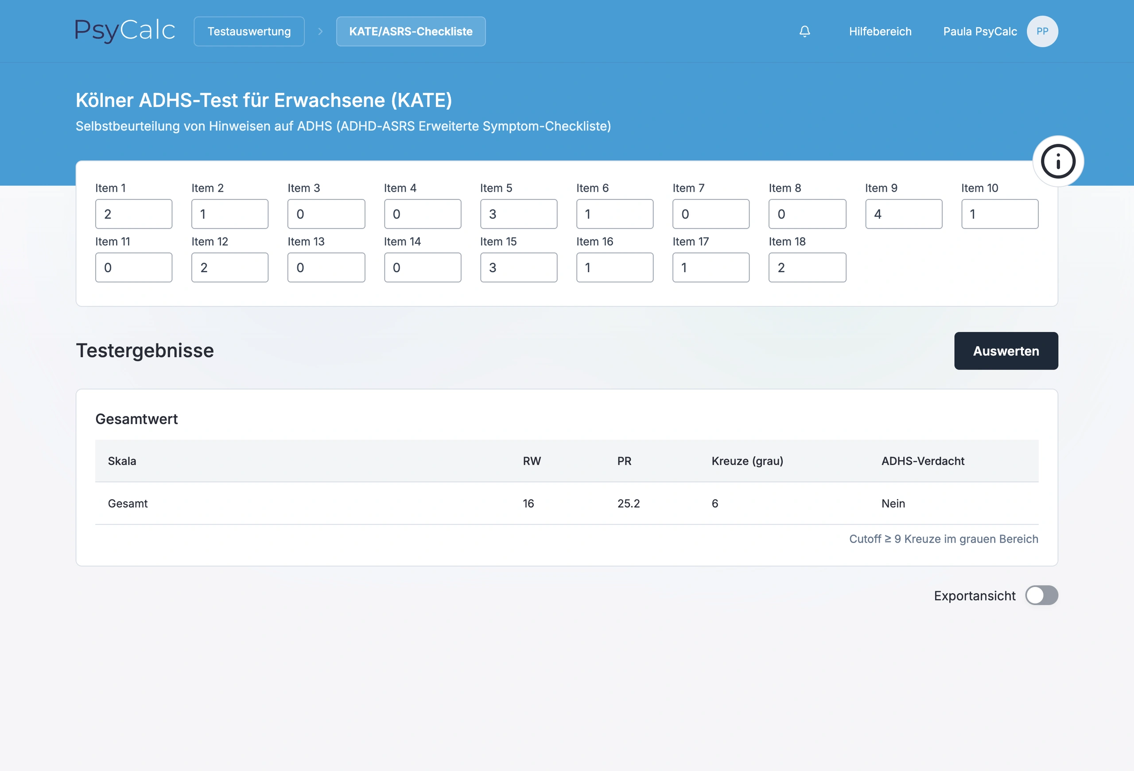This screenshot has width=1134, height=771.
Task: Open the Testauswertung breadcrumb
Action: [x=249, y=31]
